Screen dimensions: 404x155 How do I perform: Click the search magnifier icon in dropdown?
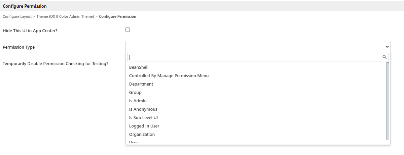click(x=384, y=57)
